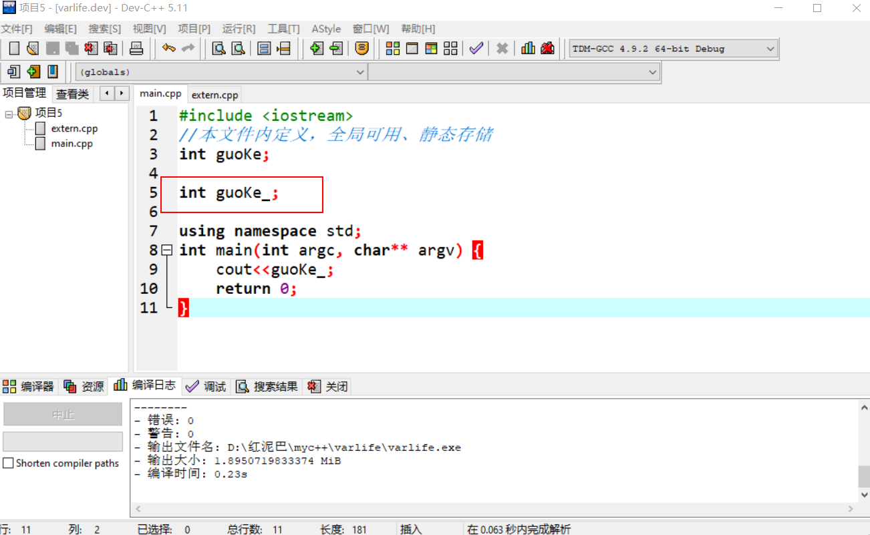The image size is (870, 535).
Task: Open Project Options yellow icon
Action: 361,48
